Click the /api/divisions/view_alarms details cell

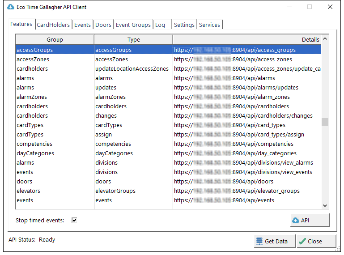247,162
